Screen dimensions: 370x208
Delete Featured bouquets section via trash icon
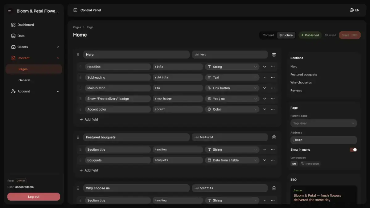(x=274, y=137)
